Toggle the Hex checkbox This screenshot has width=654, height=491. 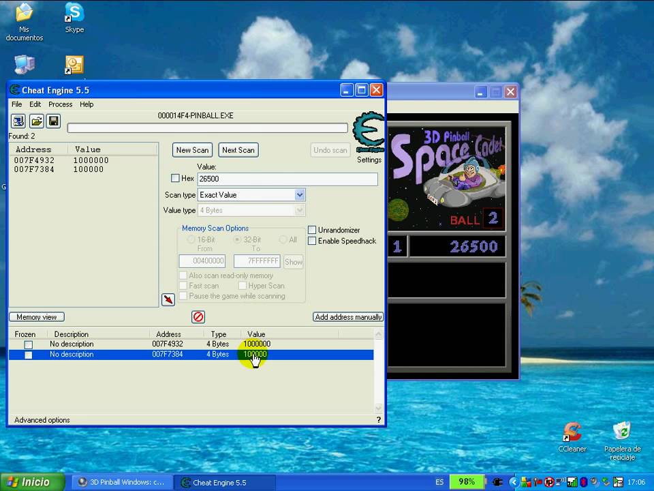[175, 178]
